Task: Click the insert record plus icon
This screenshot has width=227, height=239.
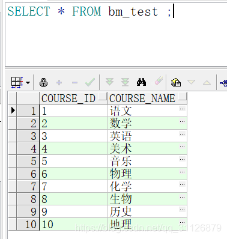Action: point(59,82)
